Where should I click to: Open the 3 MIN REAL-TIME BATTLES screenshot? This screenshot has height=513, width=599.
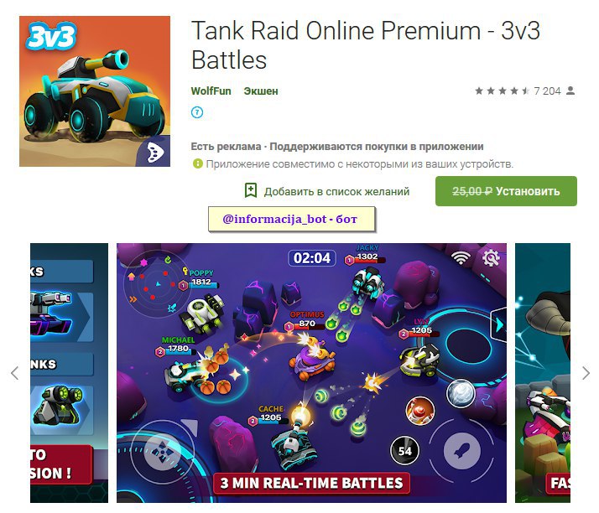pos(311,373)
